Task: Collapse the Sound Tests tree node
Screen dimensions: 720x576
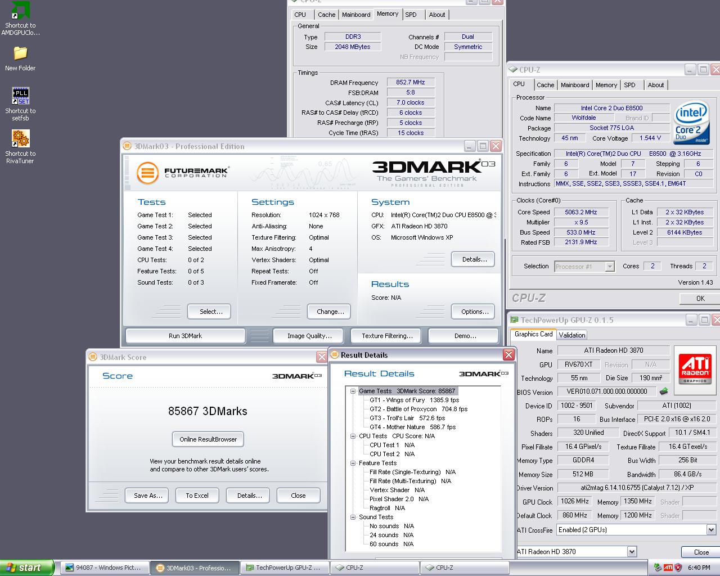Action: coord(353,517)
